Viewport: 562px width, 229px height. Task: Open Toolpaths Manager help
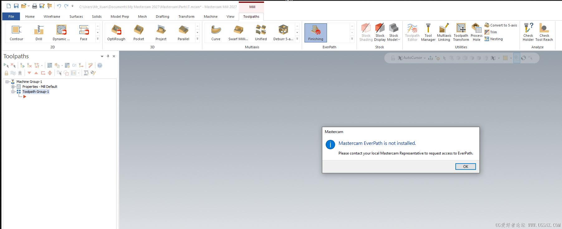pyautogui.click(x=100, y=65)
